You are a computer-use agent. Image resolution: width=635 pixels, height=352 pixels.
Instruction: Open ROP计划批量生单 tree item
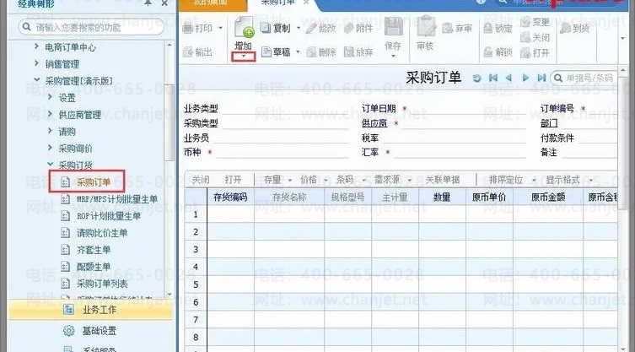tap(109, 216)
